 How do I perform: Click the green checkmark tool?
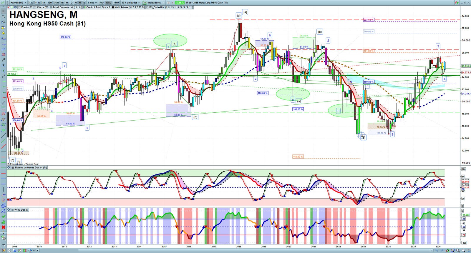click(3, 216)
